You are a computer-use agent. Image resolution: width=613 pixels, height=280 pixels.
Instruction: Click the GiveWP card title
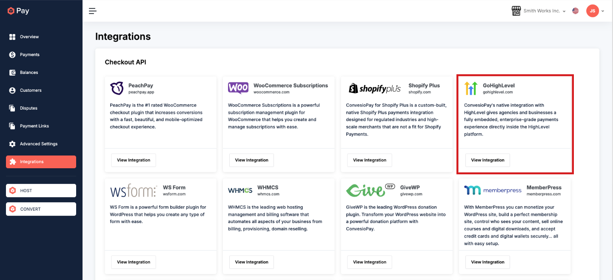[x=410, y=187]
